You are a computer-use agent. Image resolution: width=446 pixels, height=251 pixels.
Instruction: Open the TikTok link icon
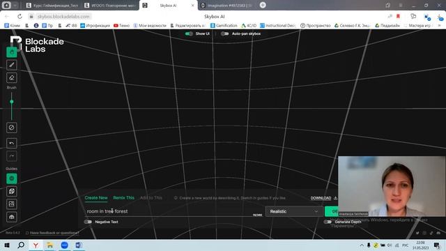pos(431,233)
